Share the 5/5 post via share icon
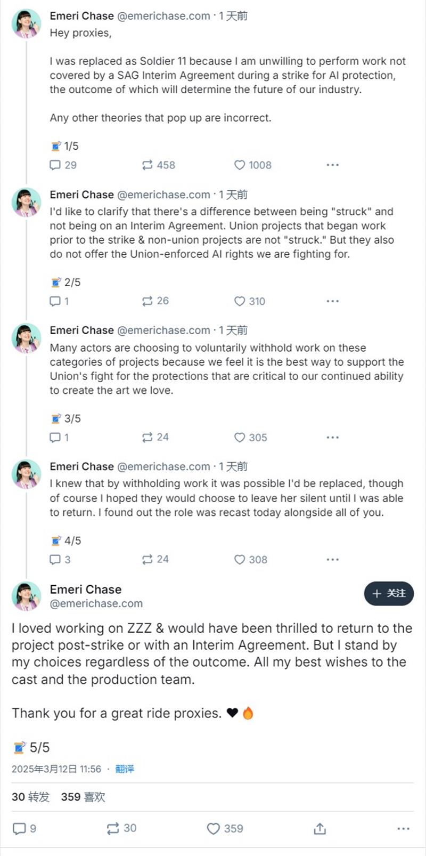Screen dimensions: 426x856 click(x=319, y=828)
